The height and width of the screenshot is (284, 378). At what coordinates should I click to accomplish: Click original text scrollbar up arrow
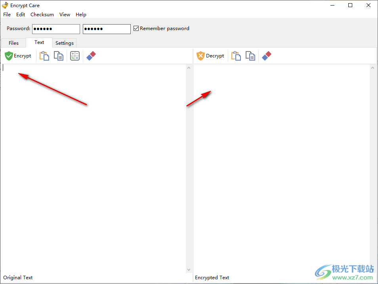pyautogui.click(x=189, y=68)
